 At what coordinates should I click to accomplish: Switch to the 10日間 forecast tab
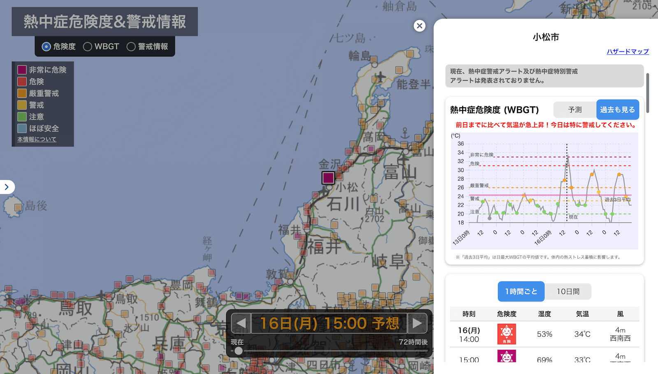[568, 291]
